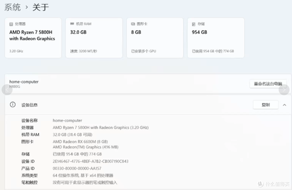Click the processor chip icon in the 处理器 card
292x190 pixels.
click(11, 24)
